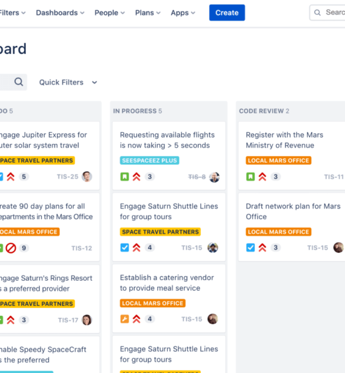
Task: Open issue key TIS-25
Action: tap(68, 177)
